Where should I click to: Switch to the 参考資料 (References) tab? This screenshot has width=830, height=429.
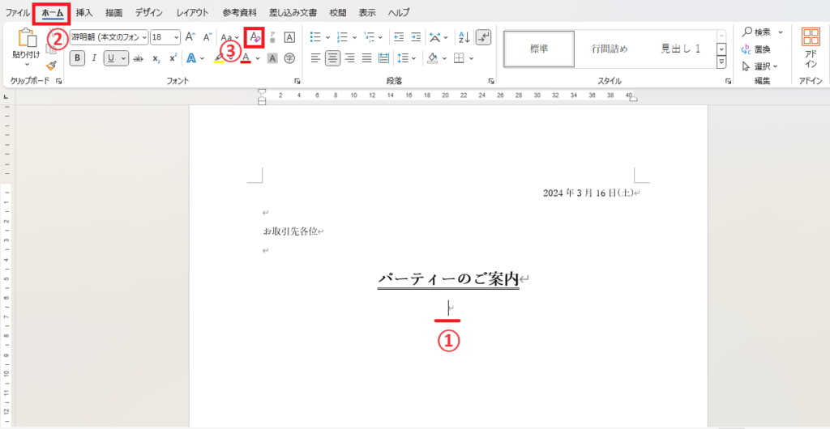click(x=239, y=11)
